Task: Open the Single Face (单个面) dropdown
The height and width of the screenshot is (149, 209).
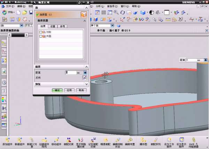Action: (x=113, y=25)
